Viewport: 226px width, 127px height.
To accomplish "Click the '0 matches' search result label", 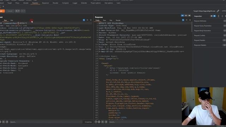I will (88, 122).
